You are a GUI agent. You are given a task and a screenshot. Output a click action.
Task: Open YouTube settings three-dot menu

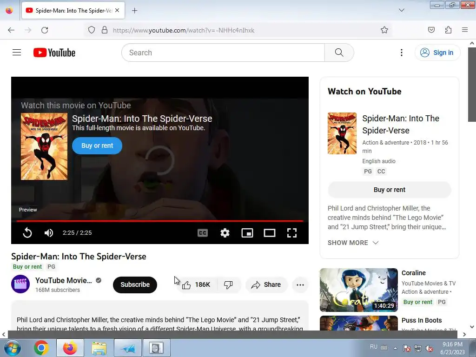click(x=401, y=53)
